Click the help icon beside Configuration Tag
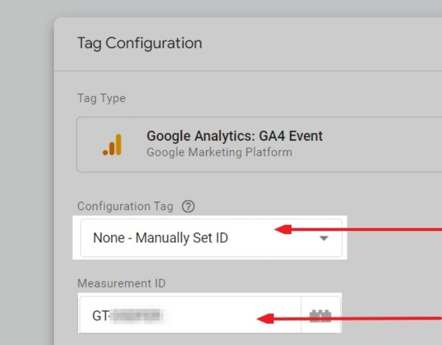The image size is (442, 345). point(188,207)
